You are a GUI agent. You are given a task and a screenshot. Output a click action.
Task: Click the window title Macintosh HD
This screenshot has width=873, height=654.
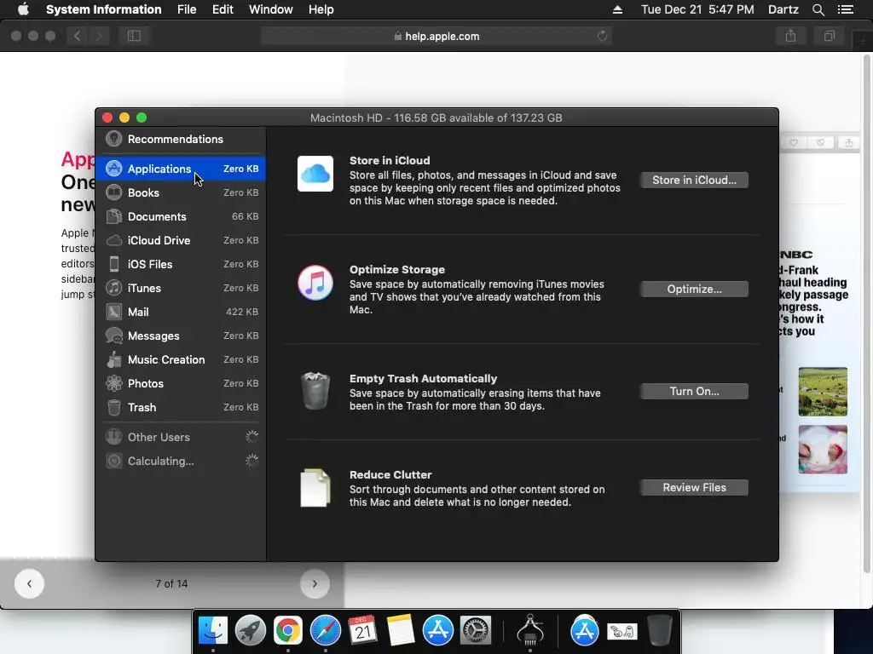[436, 118]
